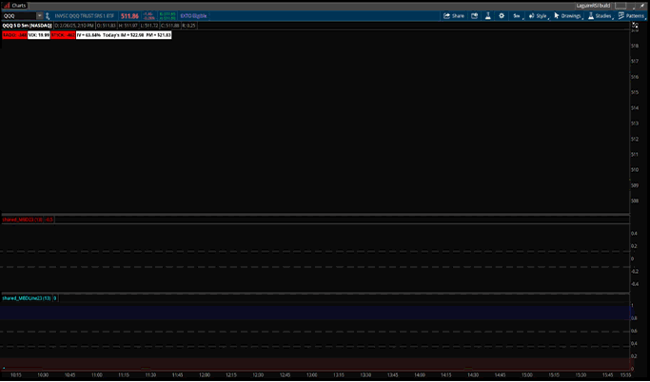Open the 5m timeframe dropdown

coord(518,16)
